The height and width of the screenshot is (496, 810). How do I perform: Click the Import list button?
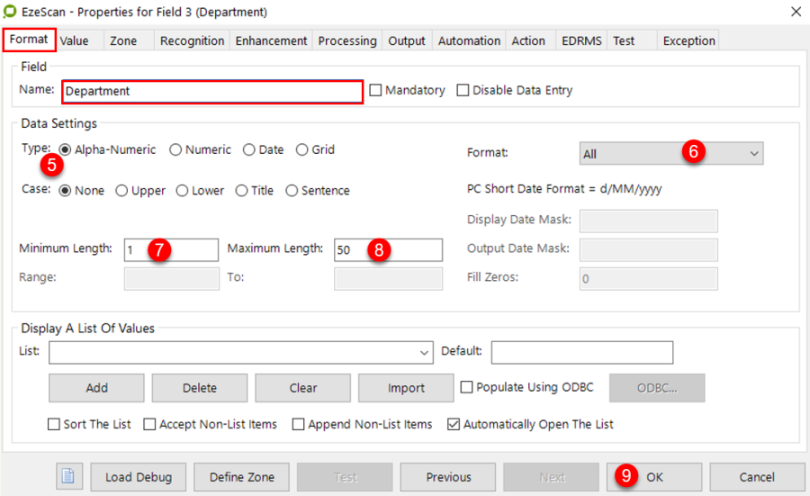click(406, 388)
